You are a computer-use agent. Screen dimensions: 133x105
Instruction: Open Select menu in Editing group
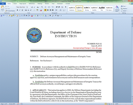pos(124,11)
